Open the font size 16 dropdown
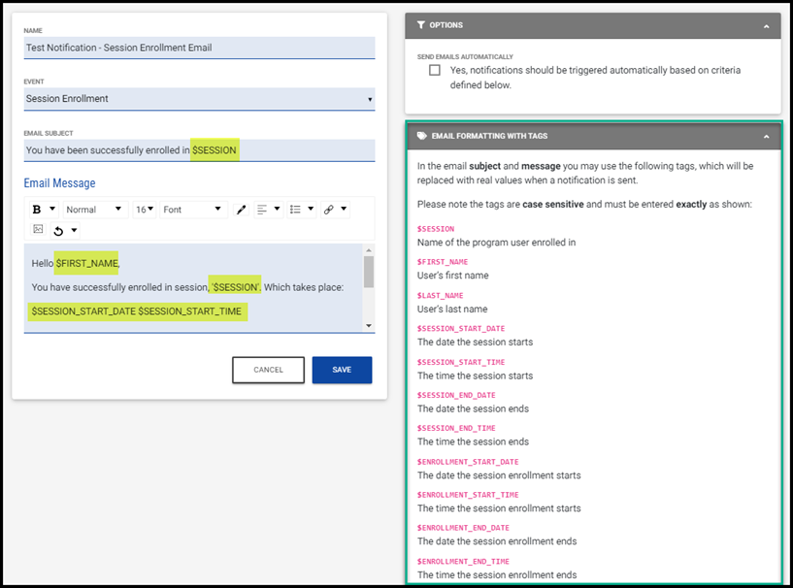This screenshot has height=588, width=793. pyautogui.click(x=145, y=210)
